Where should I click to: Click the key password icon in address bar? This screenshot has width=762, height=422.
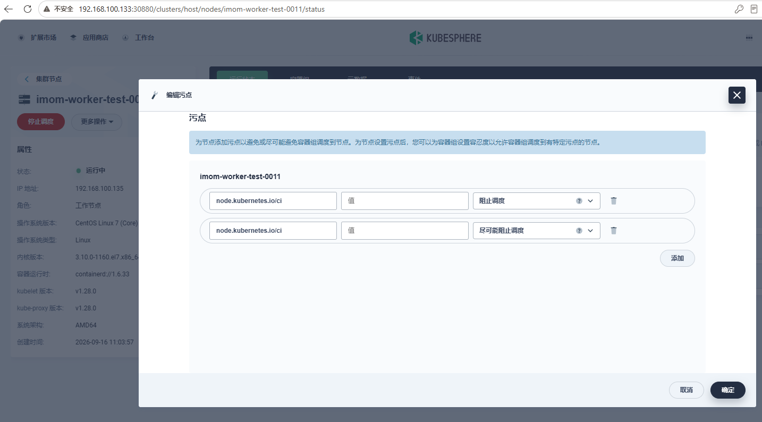pos(739,9)
